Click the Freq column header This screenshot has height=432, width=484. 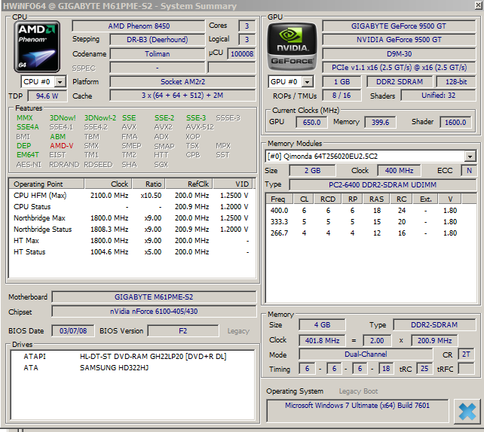280,199
